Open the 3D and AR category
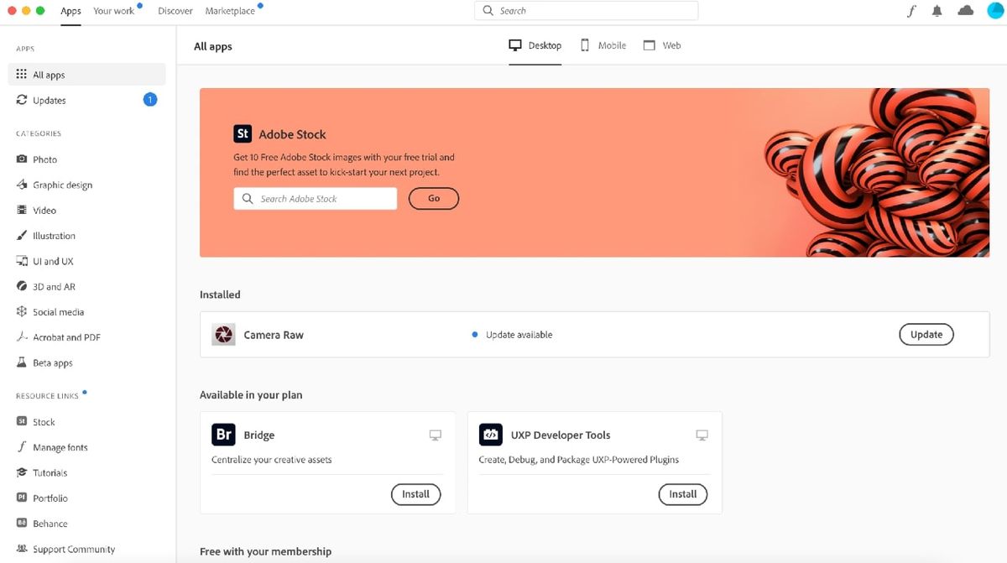Image resolution: width=1007 pixels, height=563 pixels. pos(50,286)
